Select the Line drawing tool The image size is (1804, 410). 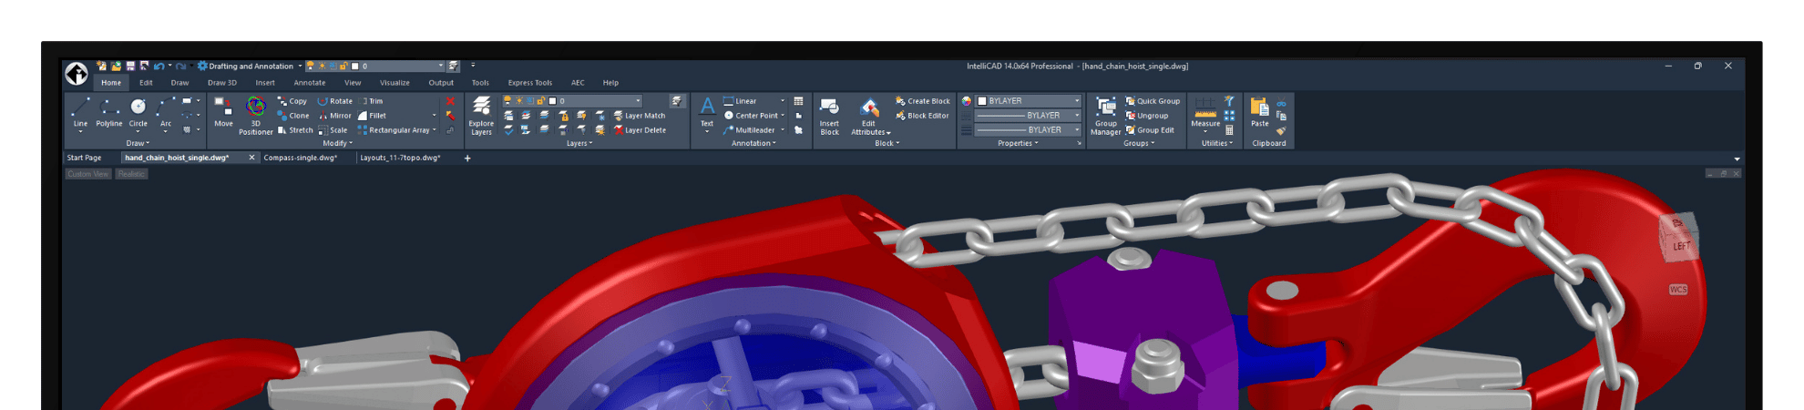coord(80,113)
